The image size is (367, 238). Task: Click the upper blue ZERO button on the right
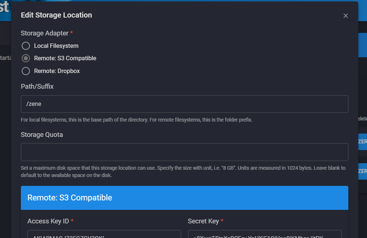[x=362, y=142]
